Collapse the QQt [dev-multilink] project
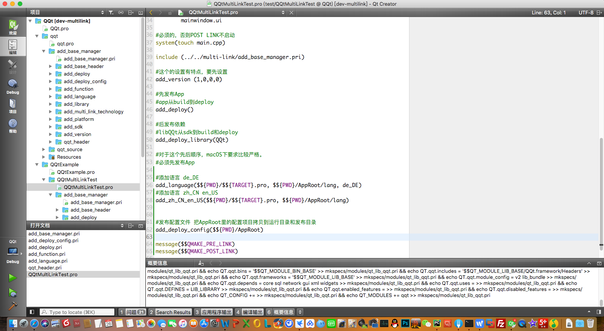Image resolution: width=604 pixels, height=331 pixels. click(x=30, y=21)
